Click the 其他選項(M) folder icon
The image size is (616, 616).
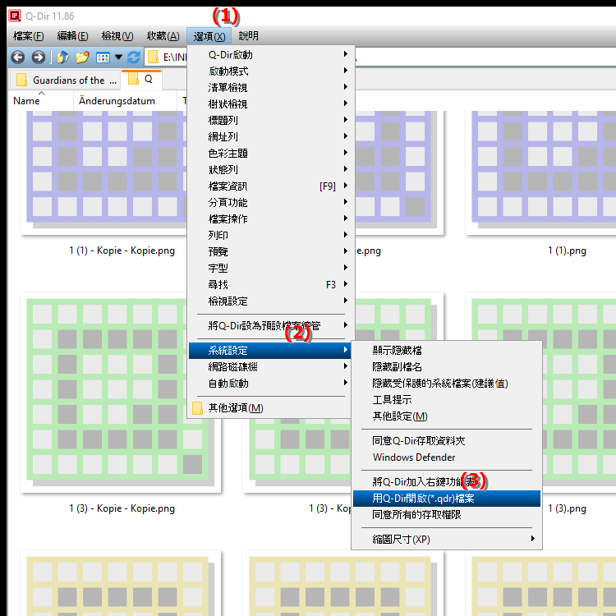coord(197,408)
